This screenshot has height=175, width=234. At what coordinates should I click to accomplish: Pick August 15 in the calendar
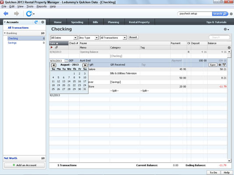(x=74, y=81)
